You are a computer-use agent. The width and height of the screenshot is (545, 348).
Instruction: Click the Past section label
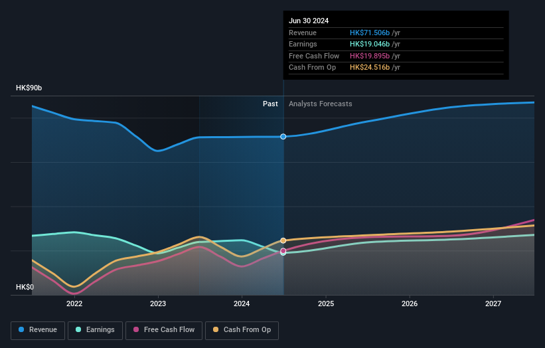tap(270, 104)
